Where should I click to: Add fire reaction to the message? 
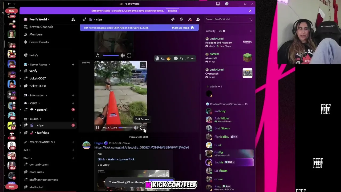tap(168, 58)
